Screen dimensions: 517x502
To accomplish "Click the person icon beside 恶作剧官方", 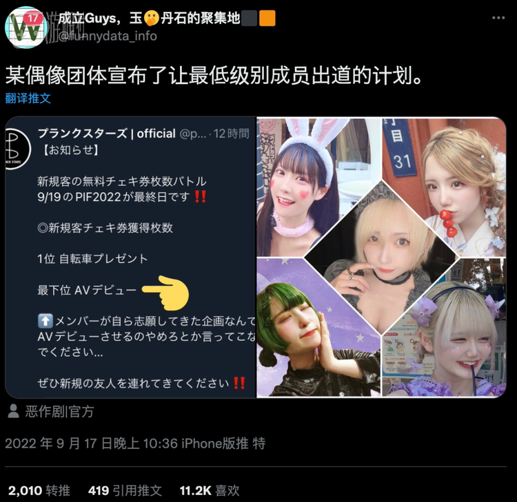I will click(13, 411).
